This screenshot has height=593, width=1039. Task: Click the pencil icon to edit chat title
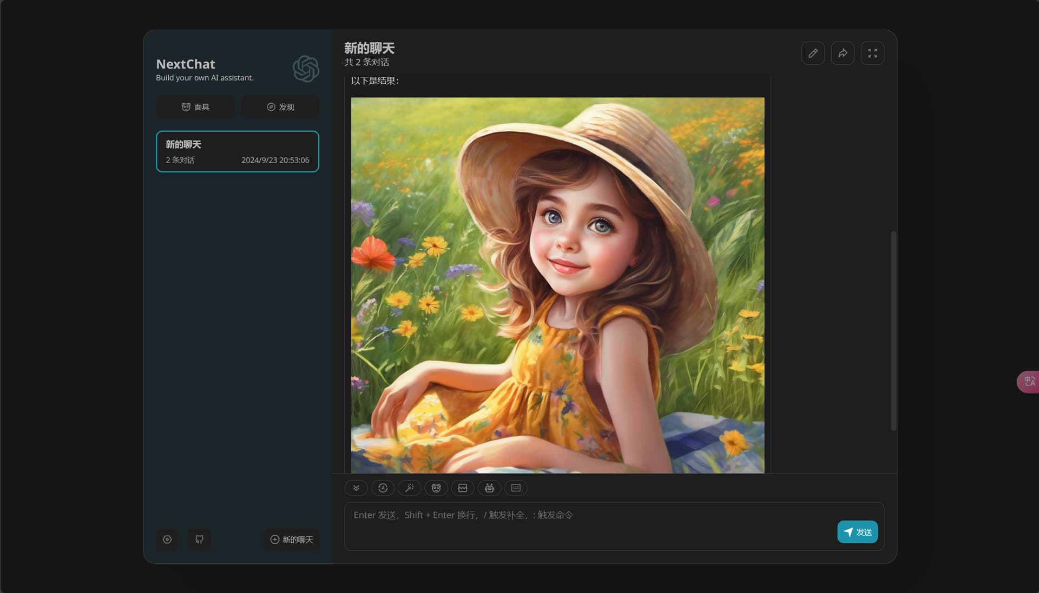pos(813,53)
